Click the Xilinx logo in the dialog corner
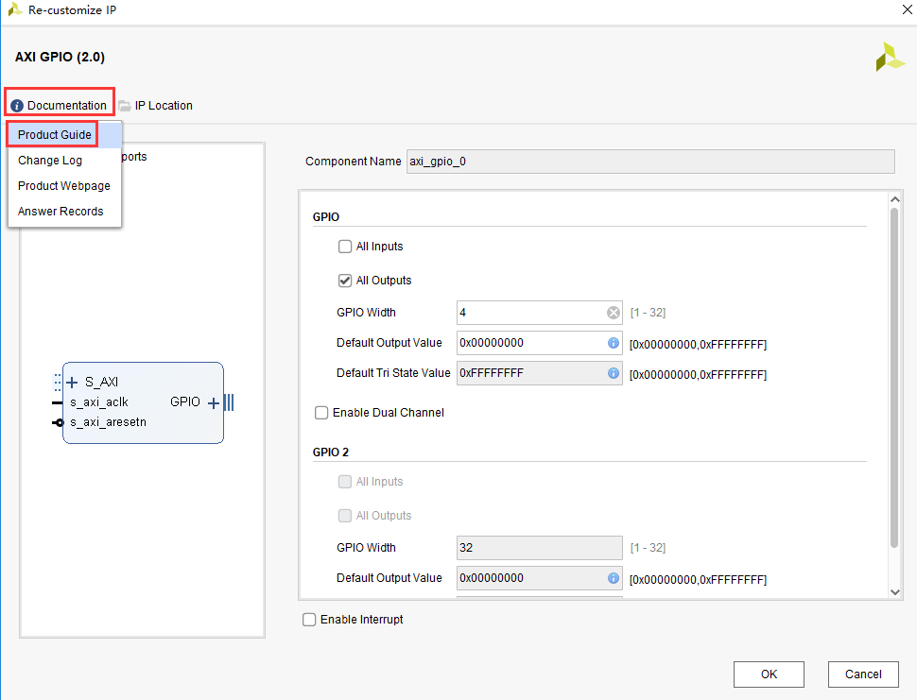 point(889,57)
